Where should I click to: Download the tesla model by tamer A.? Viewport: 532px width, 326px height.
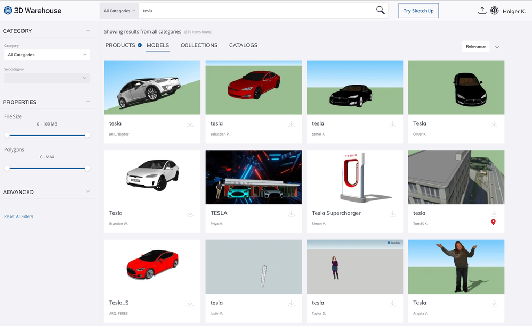click(392, 124)
